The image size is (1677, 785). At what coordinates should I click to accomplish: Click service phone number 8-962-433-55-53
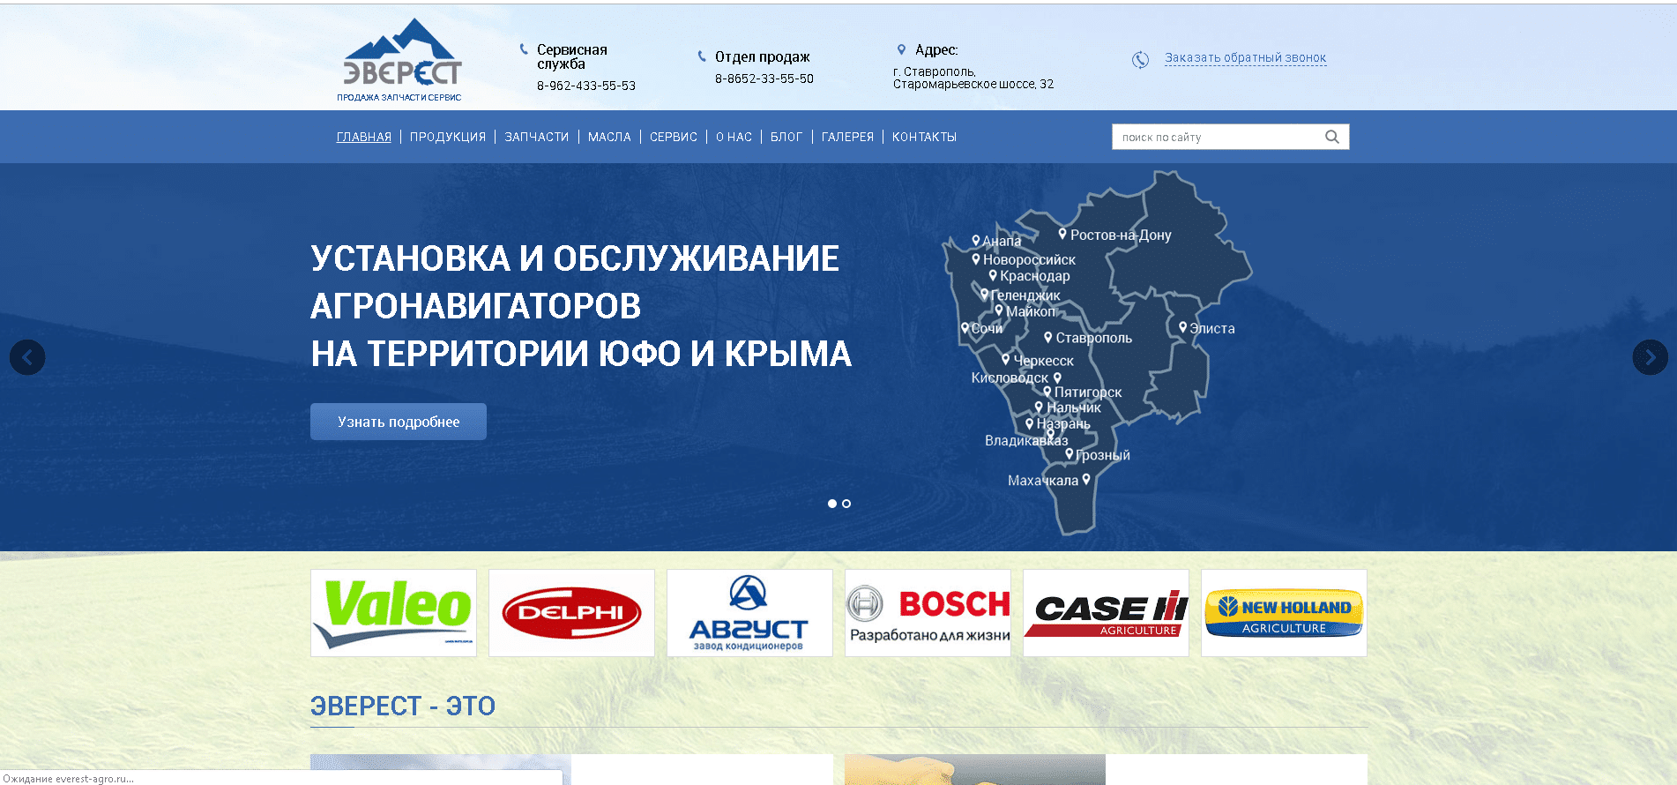point(586,86)
